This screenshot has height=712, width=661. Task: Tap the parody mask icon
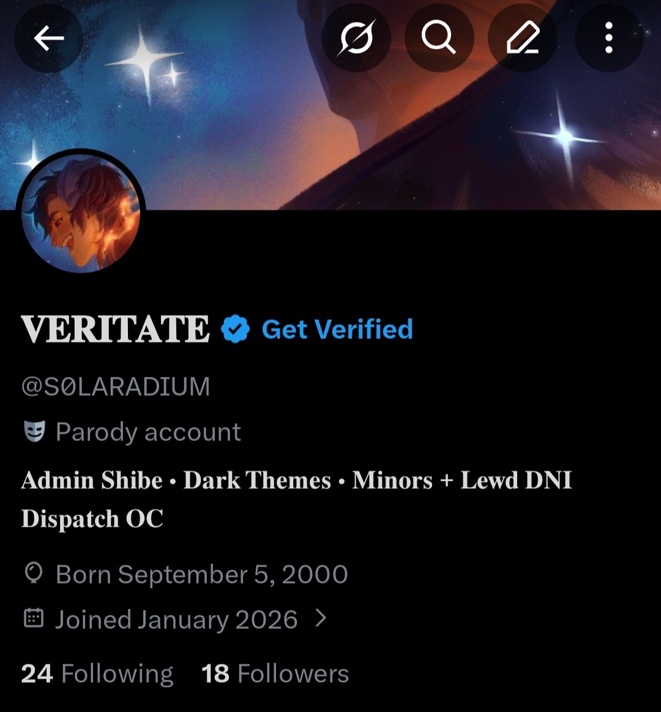(x=34, y=432)
